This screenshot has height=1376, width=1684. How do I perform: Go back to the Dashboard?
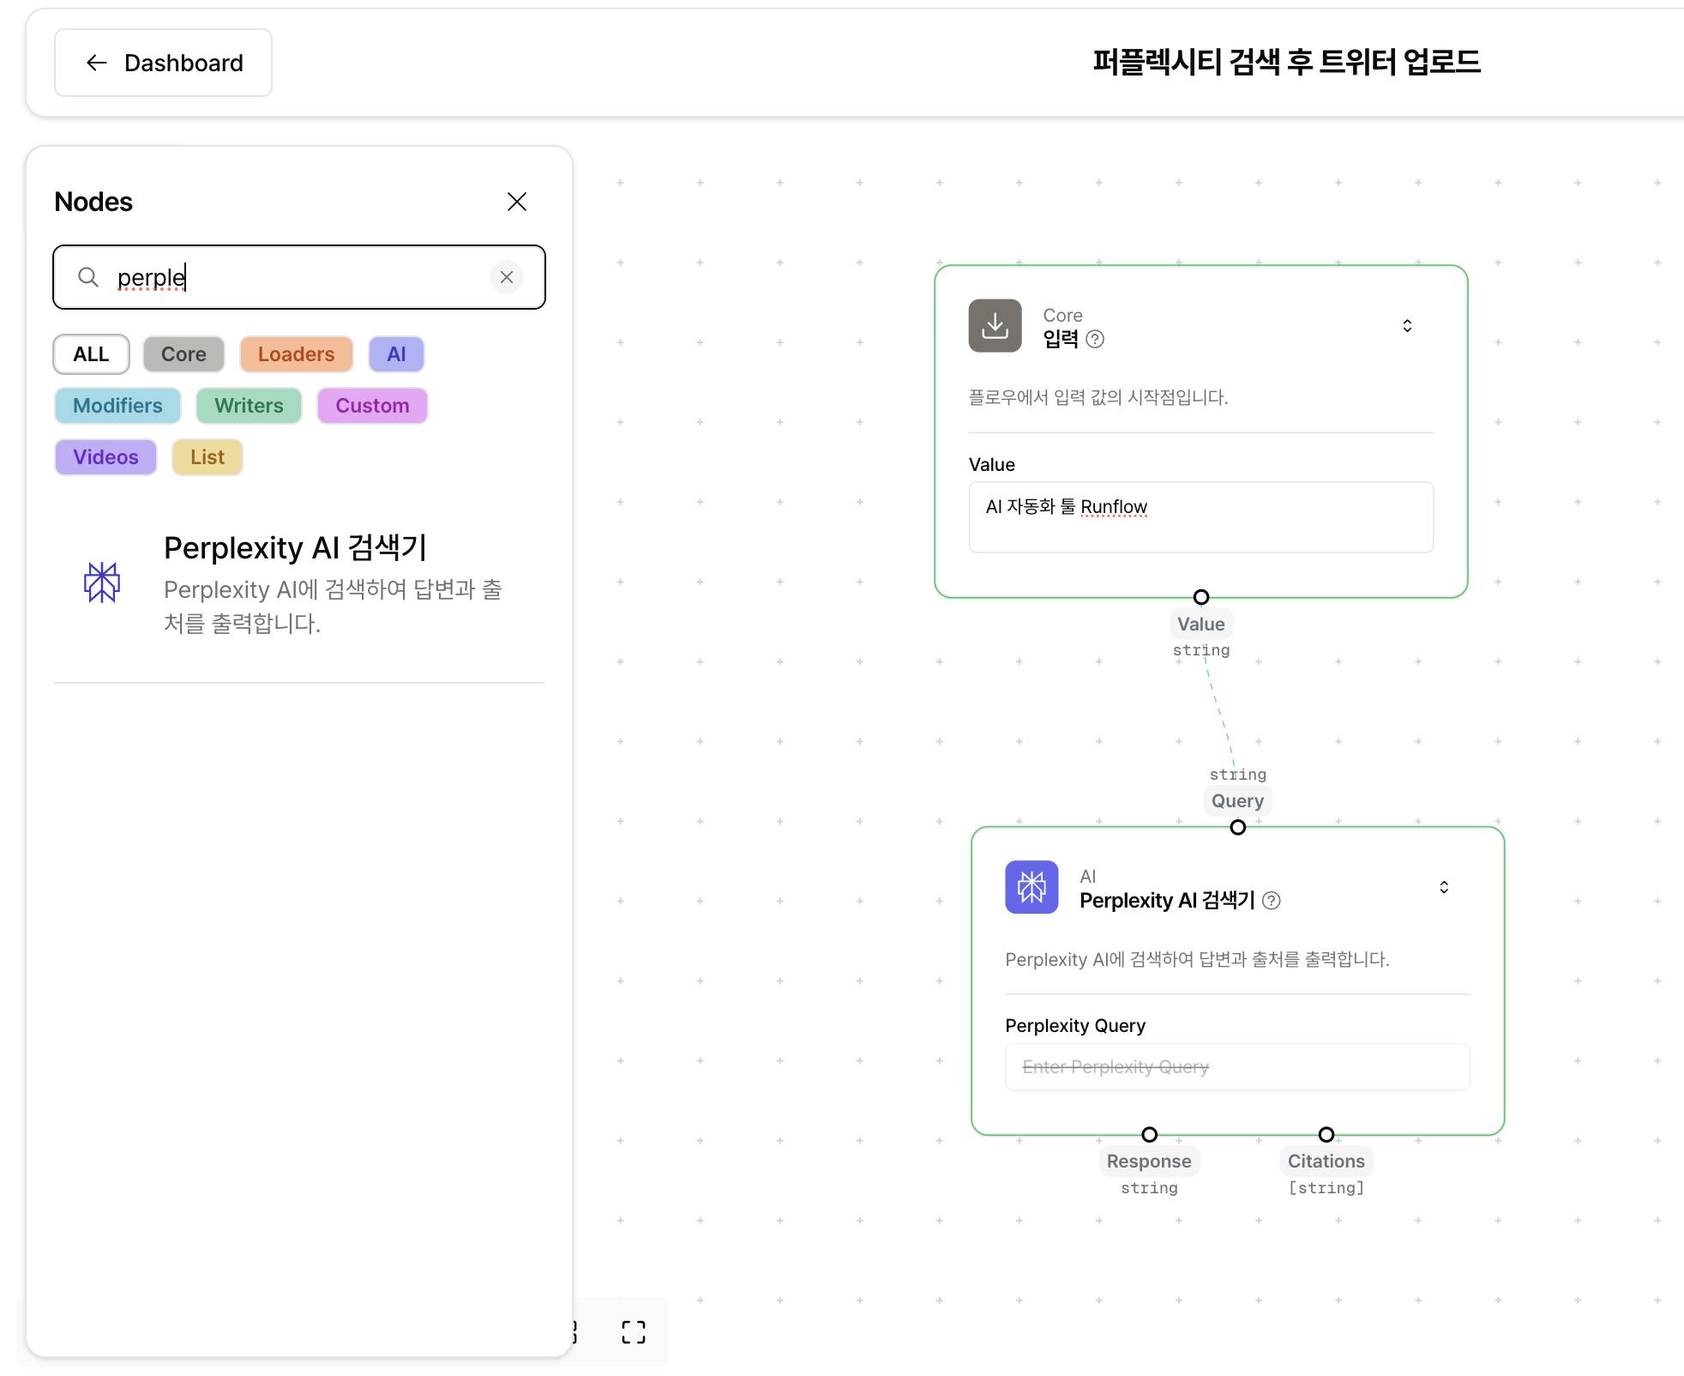(163, 63)
